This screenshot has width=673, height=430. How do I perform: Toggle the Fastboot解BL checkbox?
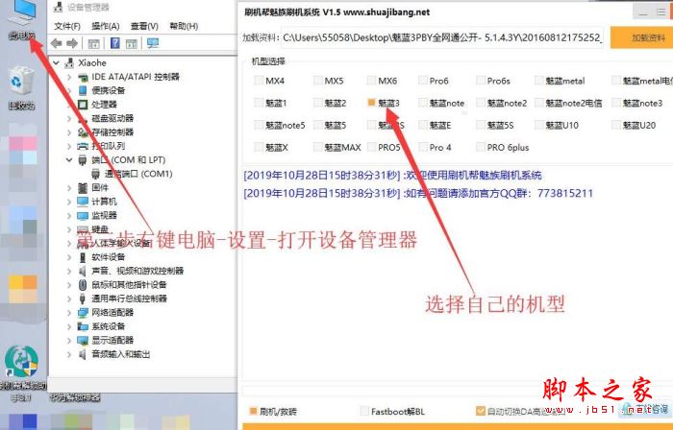click(364, 411)
